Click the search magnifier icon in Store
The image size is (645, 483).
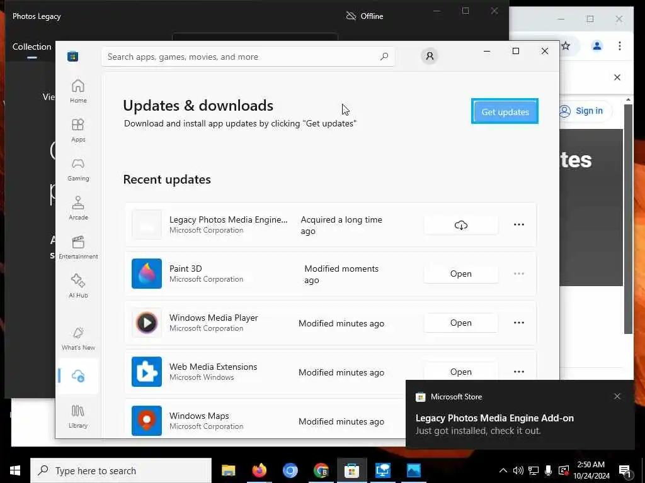point(384,57)
